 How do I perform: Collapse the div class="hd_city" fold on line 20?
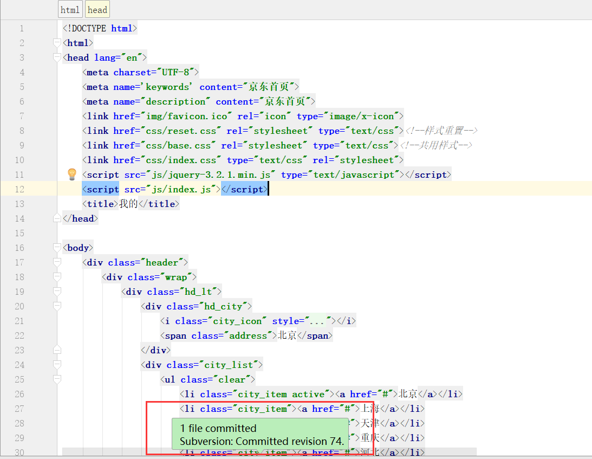click(x=57, y=306)
